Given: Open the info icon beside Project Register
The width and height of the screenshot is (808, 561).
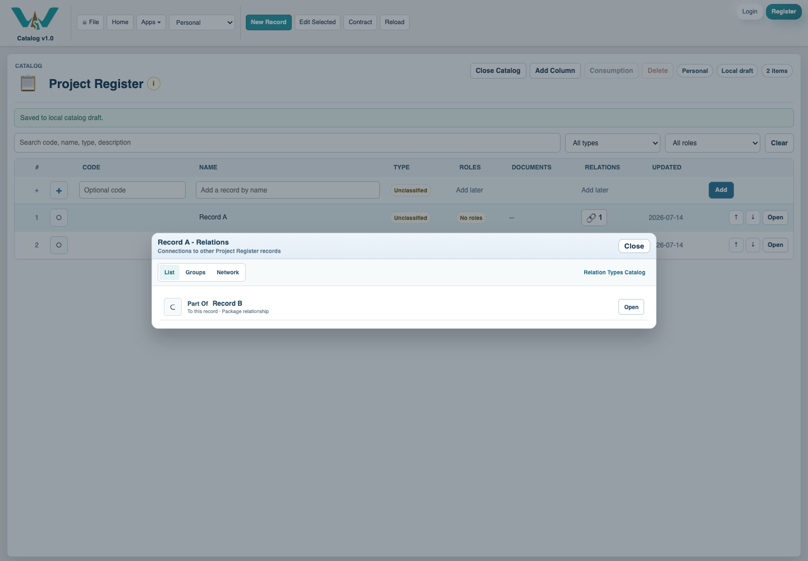Looking at the screenshot, I should point(154,84).
